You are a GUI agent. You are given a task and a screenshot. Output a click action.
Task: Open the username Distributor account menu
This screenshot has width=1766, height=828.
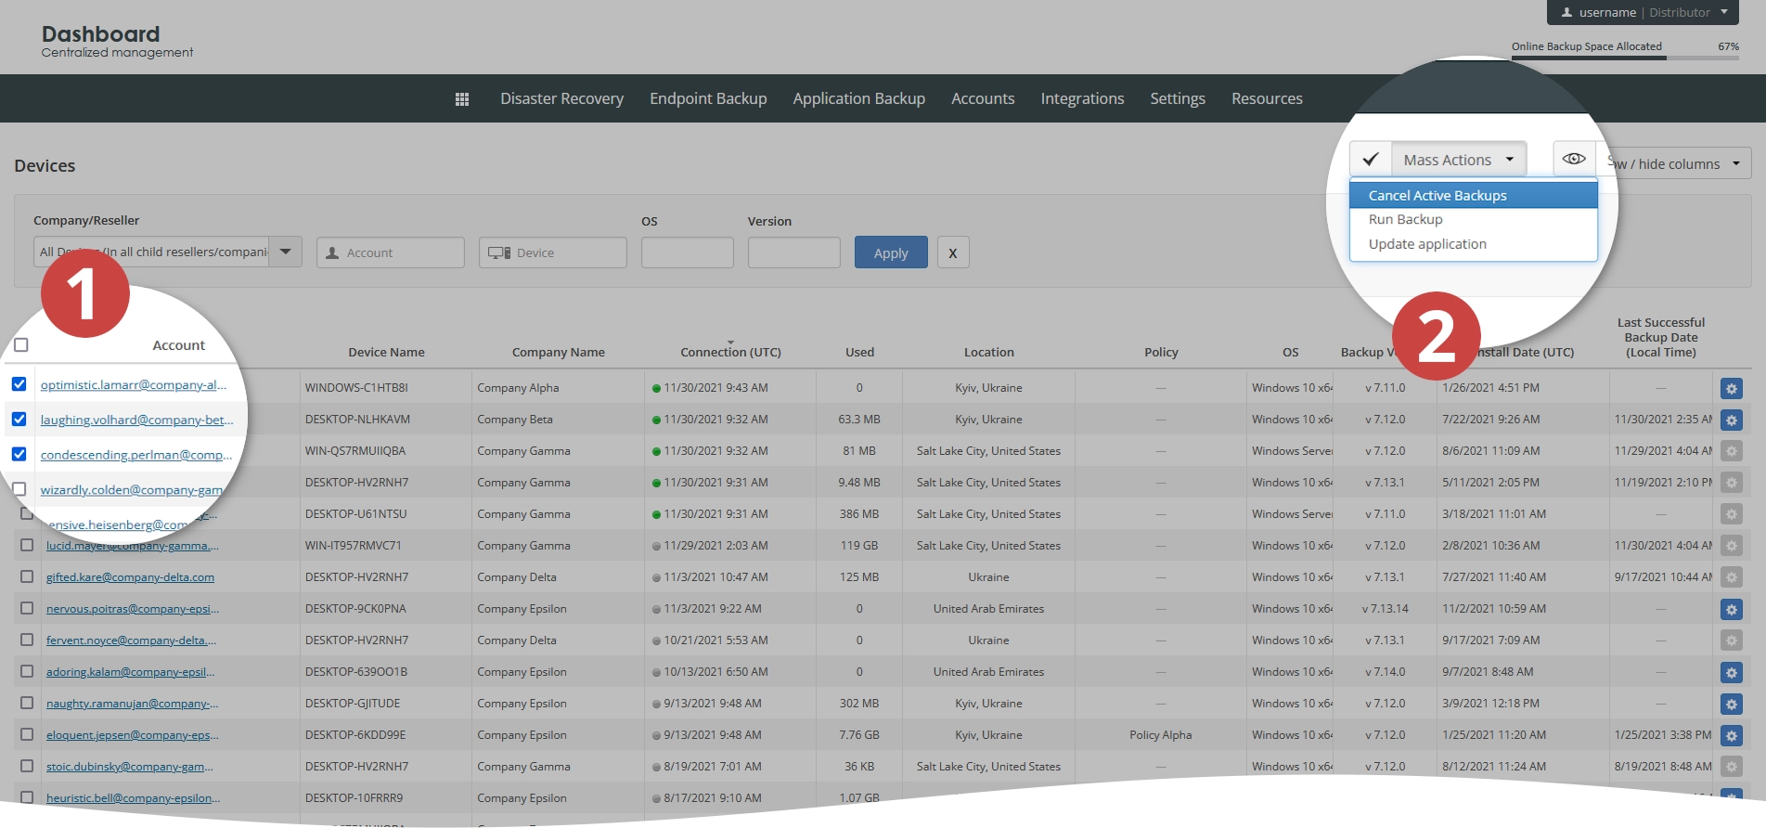point(1643,13)
